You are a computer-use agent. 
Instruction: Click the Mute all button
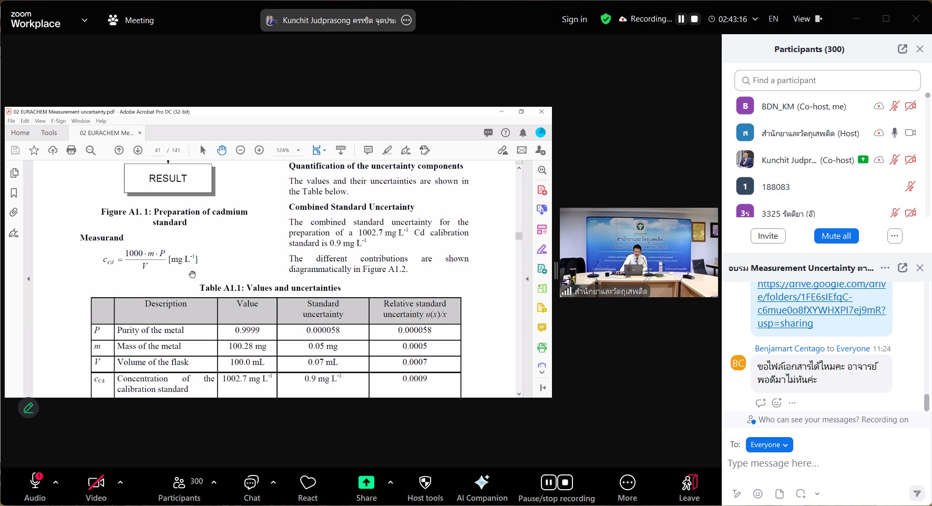[x=836, y=236]
